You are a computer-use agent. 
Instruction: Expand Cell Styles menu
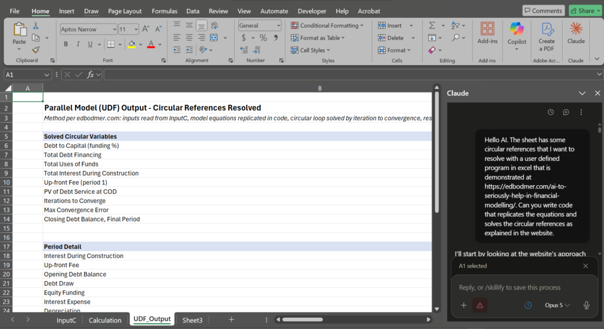point(310,50)
